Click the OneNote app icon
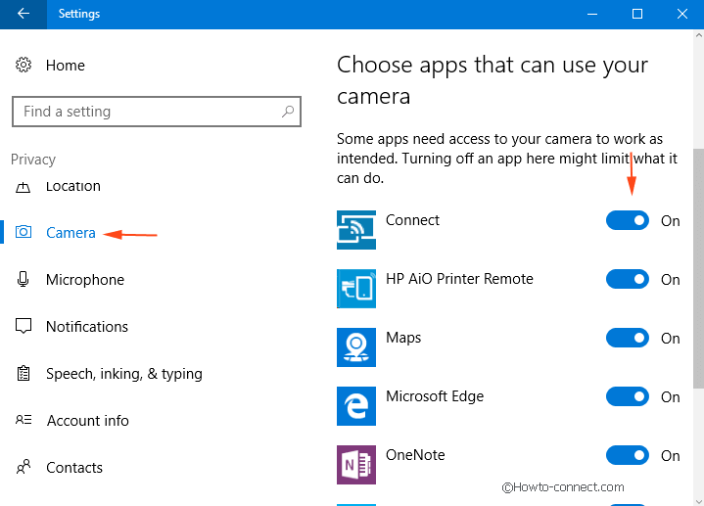Image resolution: width=704 pixels, height=506 pixels. coord(356,465)
